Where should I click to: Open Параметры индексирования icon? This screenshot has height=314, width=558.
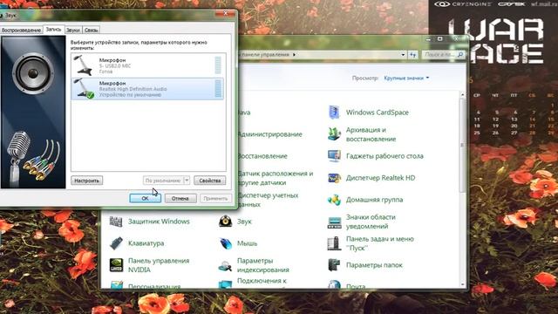click(x=225, y=265)
